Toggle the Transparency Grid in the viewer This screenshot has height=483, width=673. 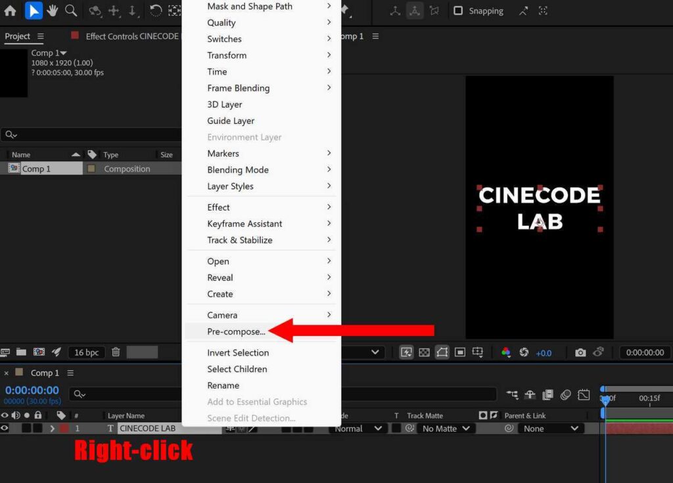424,352
